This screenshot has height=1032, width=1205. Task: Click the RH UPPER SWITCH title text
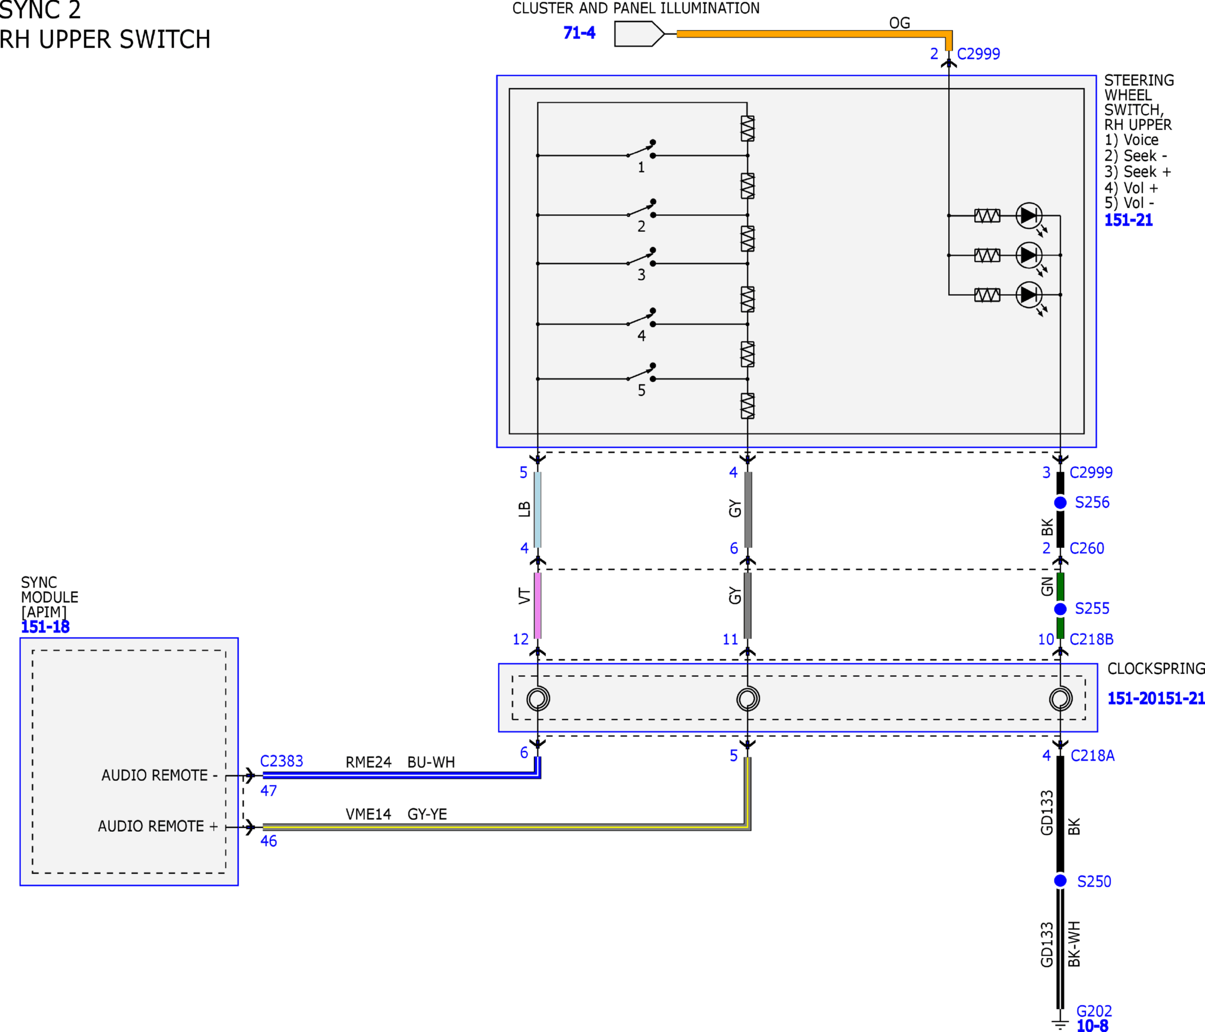coord(105,40)
